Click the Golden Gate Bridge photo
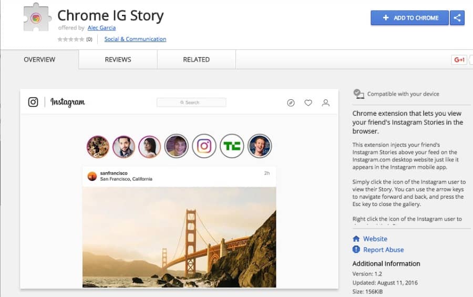Screen dimensions: 473x297 (179, 237)
